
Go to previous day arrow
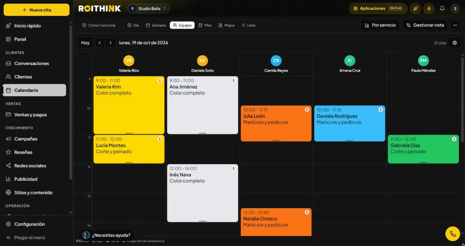[99, 43]
